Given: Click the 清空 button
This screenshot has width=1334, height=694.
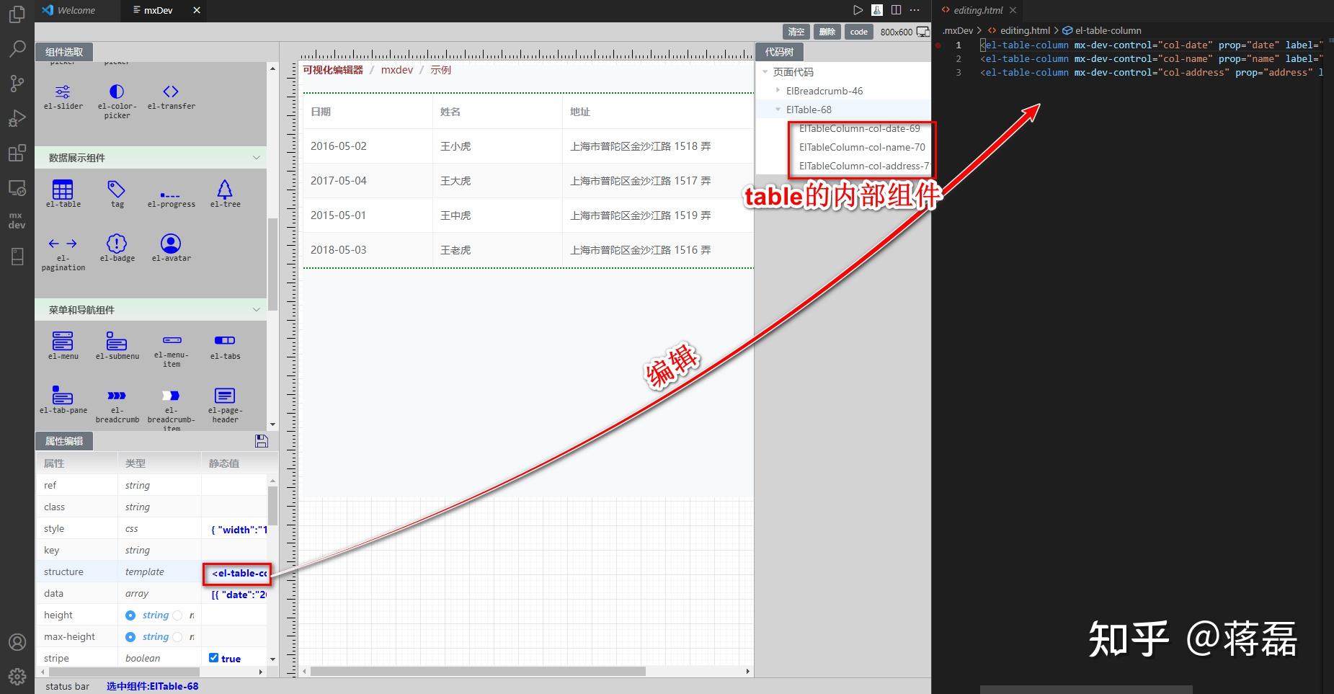Looking at the screenshot, I should tap(796, 32).
